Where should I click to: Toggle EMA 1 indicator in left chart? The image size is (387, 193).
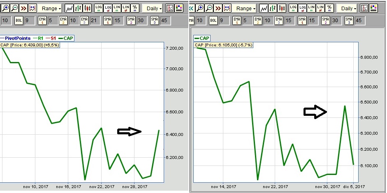pos(42,21)
